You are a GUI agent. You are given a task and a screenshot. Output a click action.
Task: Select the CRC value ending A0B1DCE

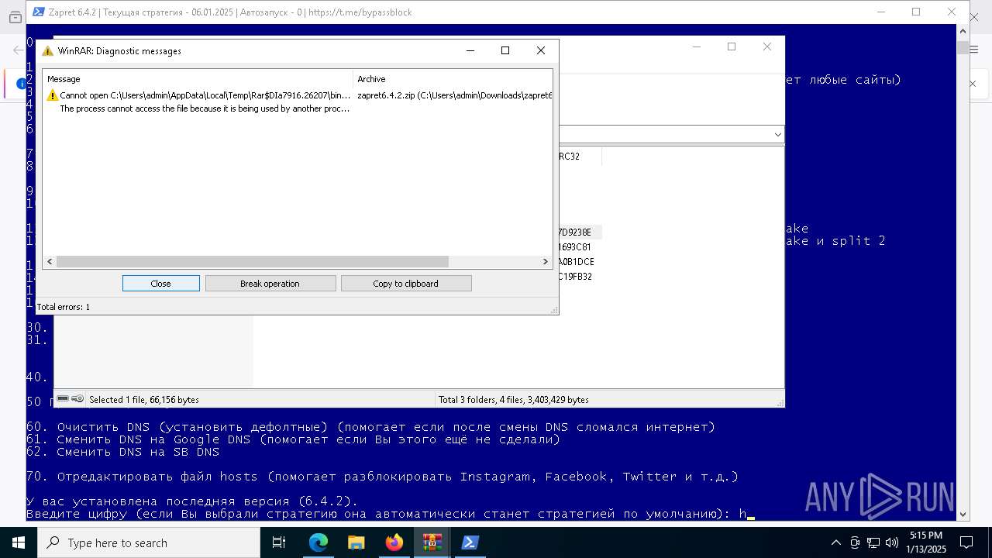tap(576, 262)
